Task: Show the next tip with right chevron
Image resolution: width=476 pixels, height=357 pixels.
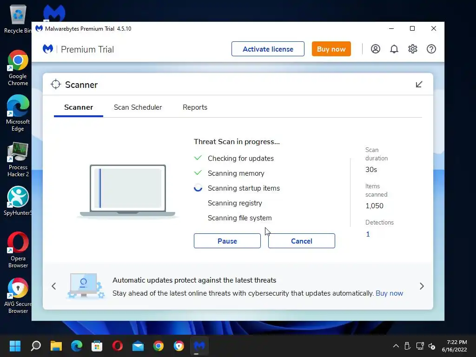Action: [x=422, y=286]
